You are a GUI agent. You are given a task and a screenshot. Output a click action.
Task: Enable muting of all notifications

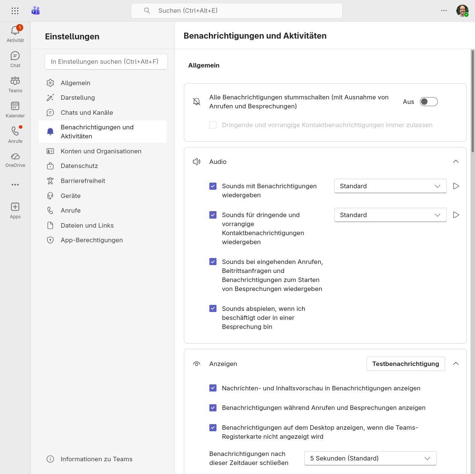(428, 102)
